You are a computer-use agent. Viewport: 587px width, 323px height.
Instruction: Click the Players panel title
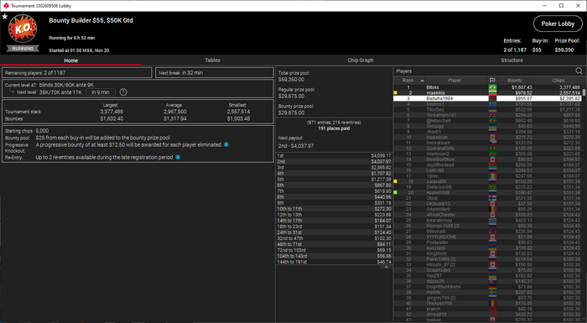point(404,70)
